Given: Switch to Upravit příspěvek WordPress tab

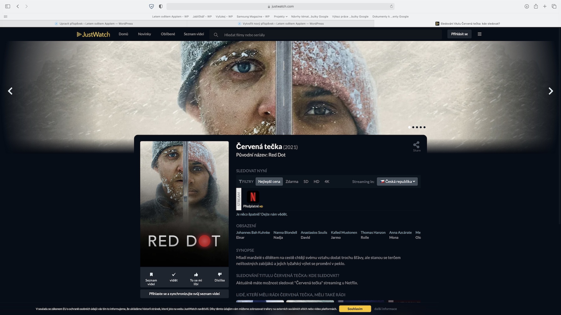Looking at the screenshot, I should [94, 24].
